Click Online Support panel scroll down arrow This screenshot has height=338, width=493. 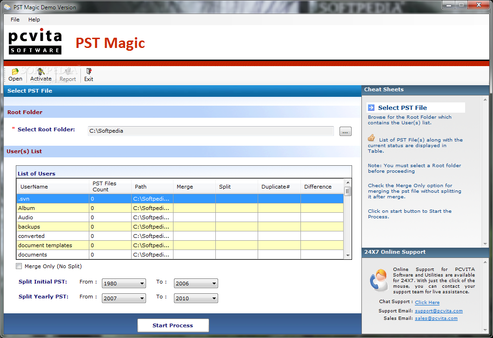coord(485,330)
